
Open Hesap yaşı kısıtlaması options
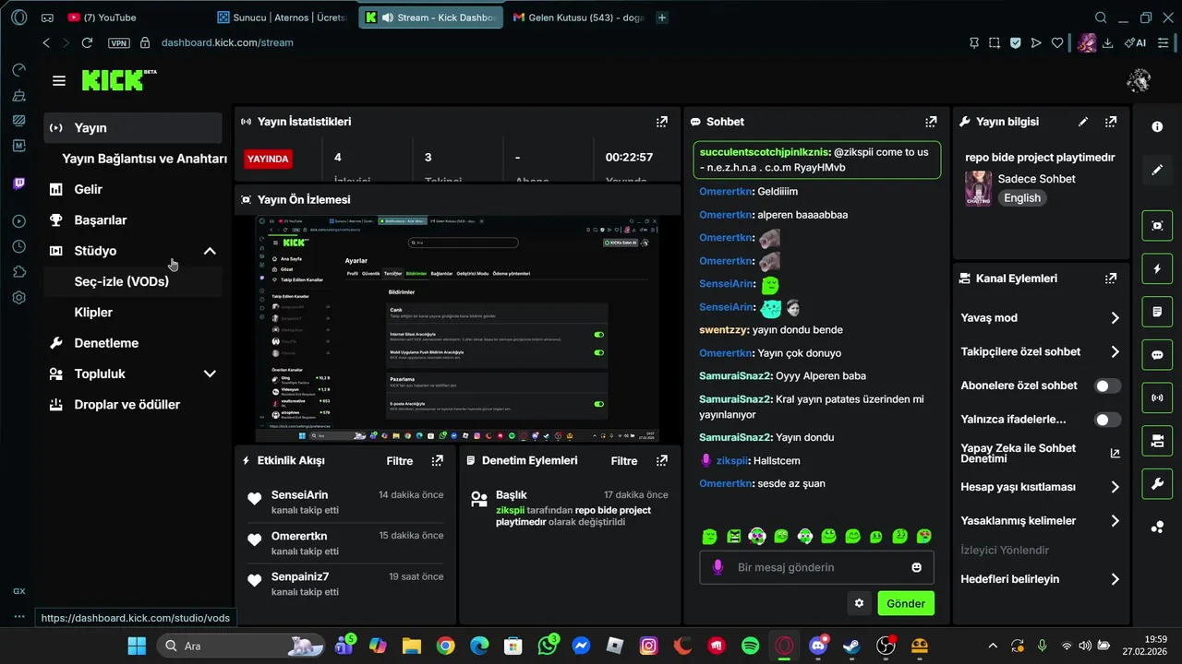[x=1115, y=487]
